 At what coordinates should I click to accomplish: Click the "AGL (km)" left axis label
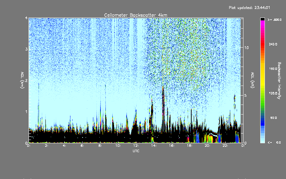(22, 80)
